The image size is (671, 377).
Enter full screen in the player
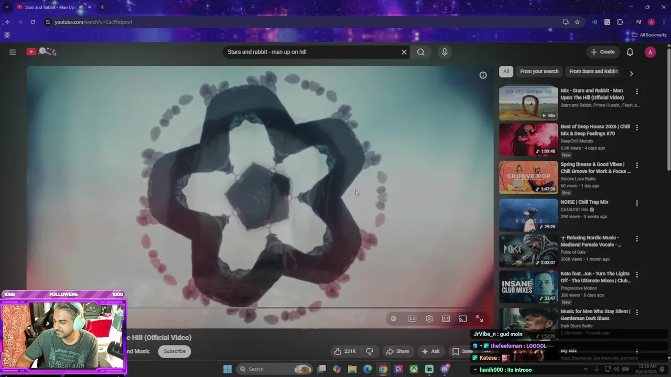tap(480, 318)
